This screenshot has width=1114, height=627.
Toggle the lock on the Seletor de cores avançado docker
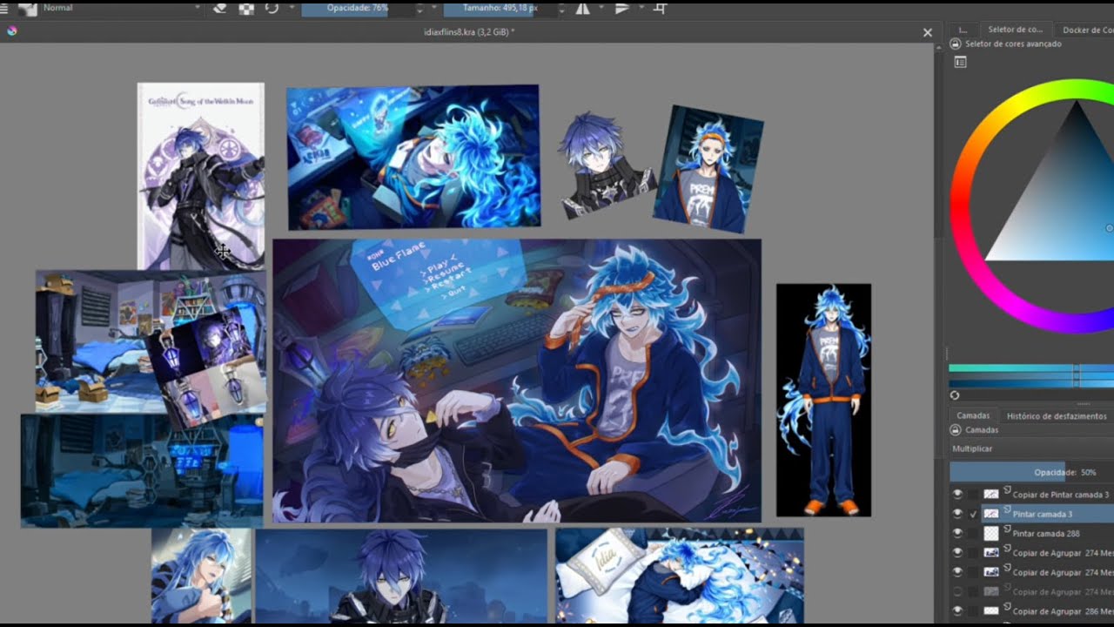[956, 44]
